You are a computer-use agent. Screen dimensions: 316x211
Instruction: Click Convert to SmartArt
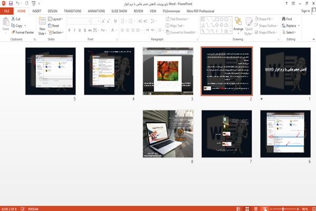coord(181,32)
